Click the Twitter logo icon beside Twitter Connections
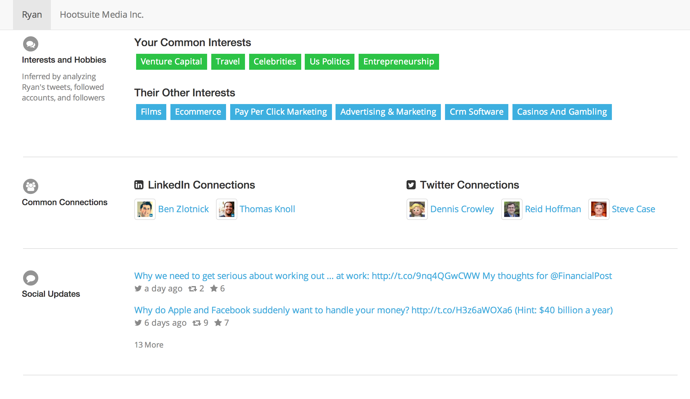690x399 pixels. click(411, 185)
